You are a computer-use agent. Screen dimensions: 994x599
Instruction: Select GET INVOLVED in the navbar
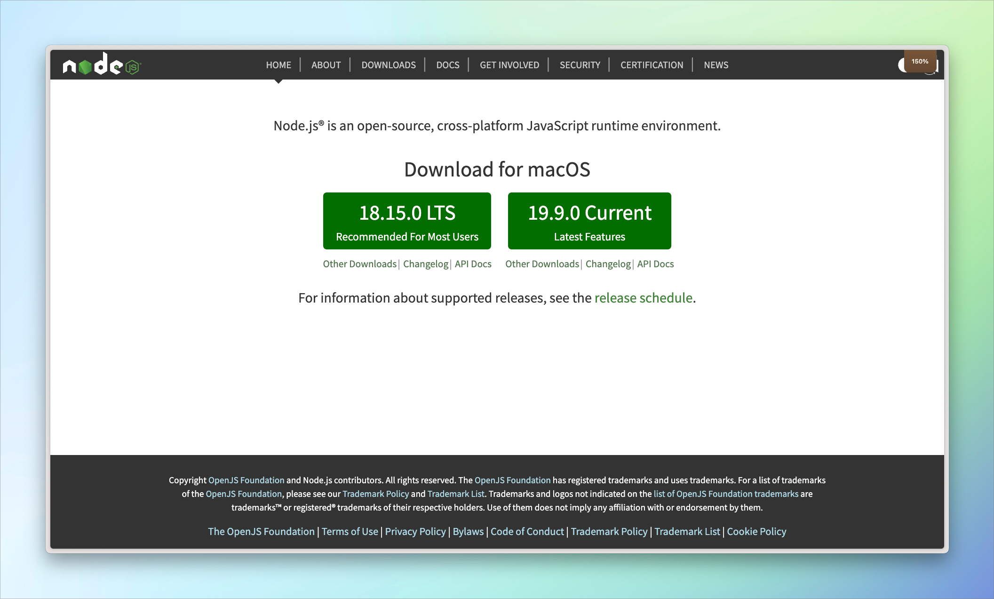tap(509, 65)
